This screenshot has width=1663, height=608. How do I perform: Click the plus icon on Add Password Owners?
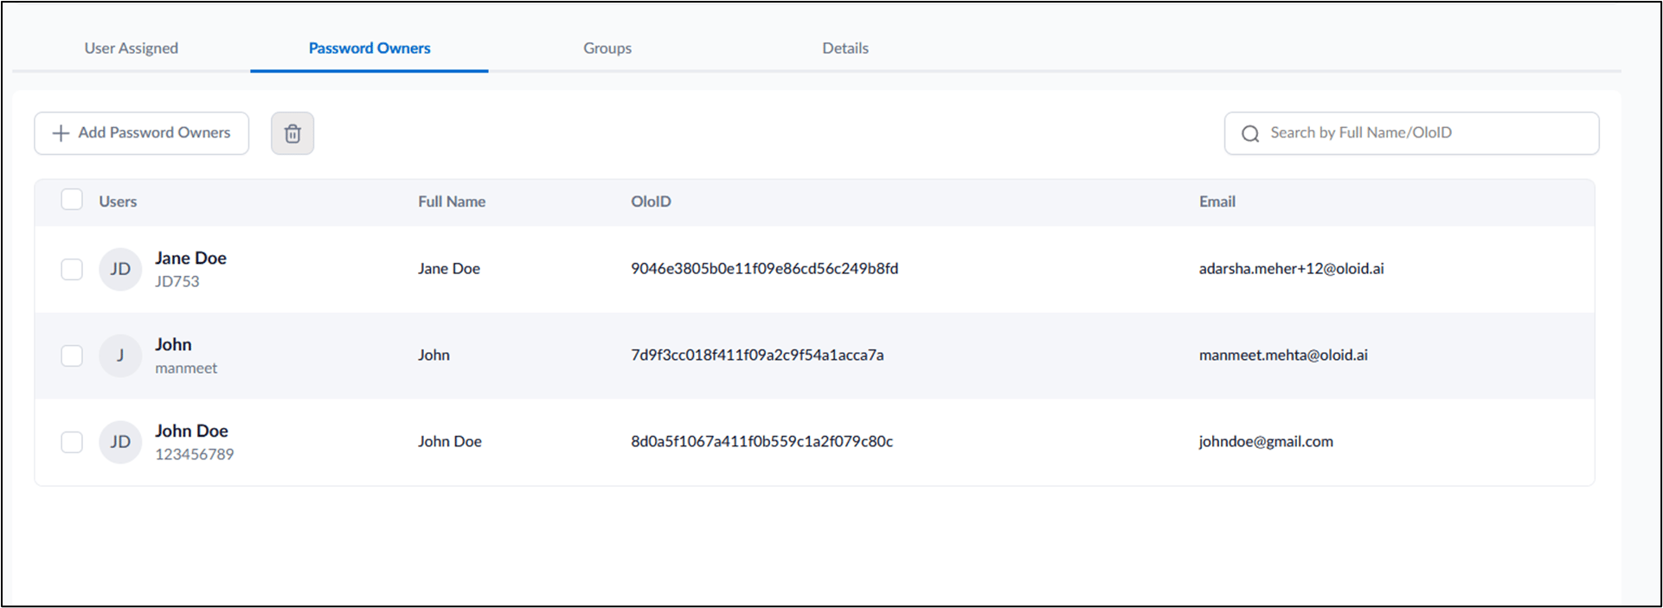61,133
